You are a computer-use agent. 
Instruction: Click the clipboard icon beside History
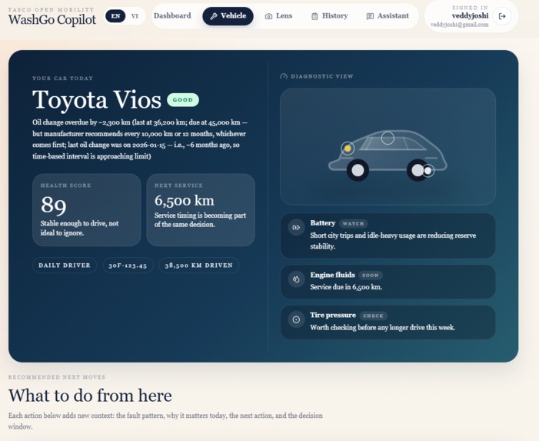click(x=314, y=16)
